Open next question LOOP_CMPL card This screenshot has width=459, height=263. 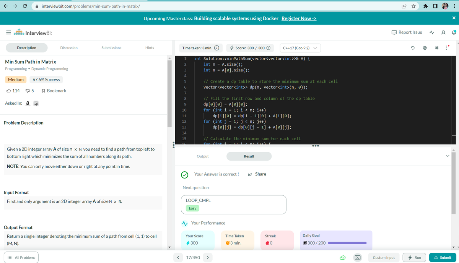(234, 205)
